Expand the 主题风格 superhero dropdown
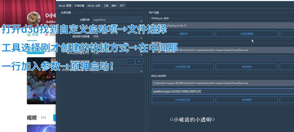Viewport: 294px width, 132px height. click(117, 19)
